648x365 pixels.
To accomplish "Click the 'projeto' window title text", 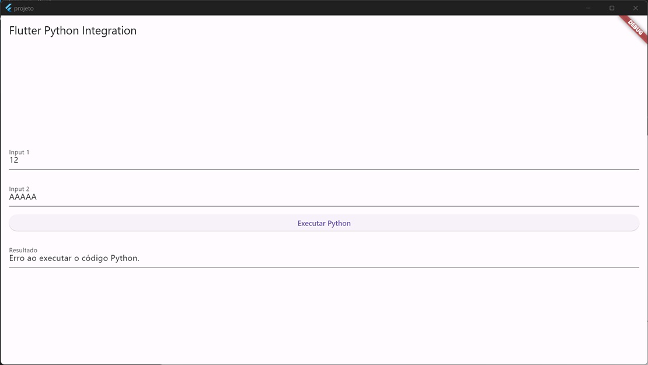I will [x=23, y=8].
